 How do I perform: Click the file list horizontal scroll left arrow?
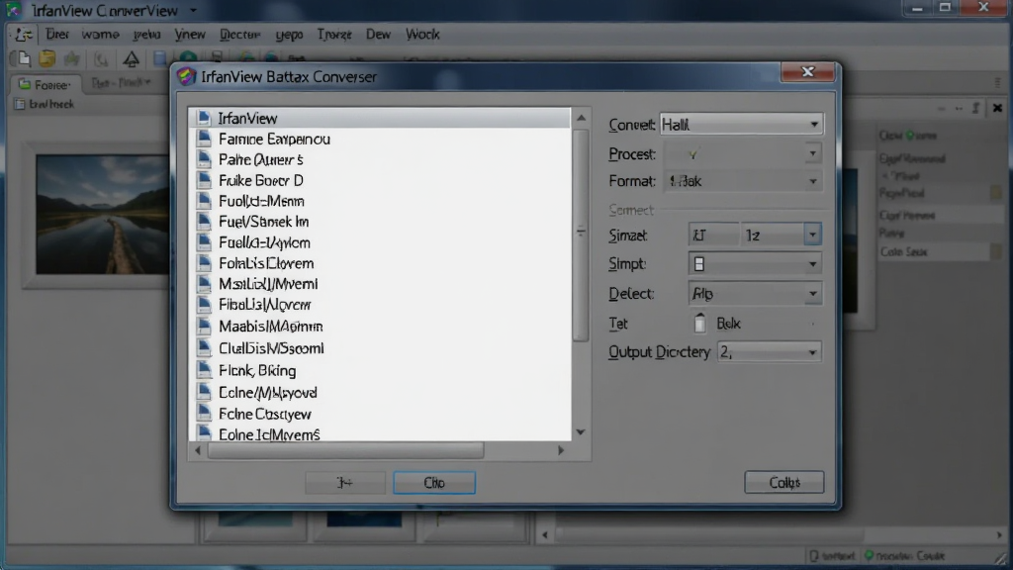click(x=198, y=450)
